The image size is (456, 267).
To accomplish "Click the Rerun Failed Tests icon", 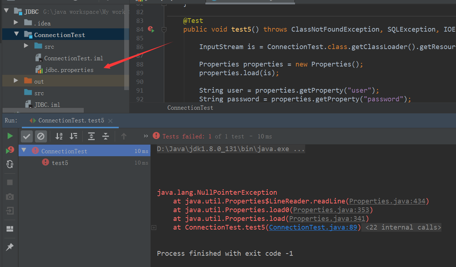I will point(10,150).
